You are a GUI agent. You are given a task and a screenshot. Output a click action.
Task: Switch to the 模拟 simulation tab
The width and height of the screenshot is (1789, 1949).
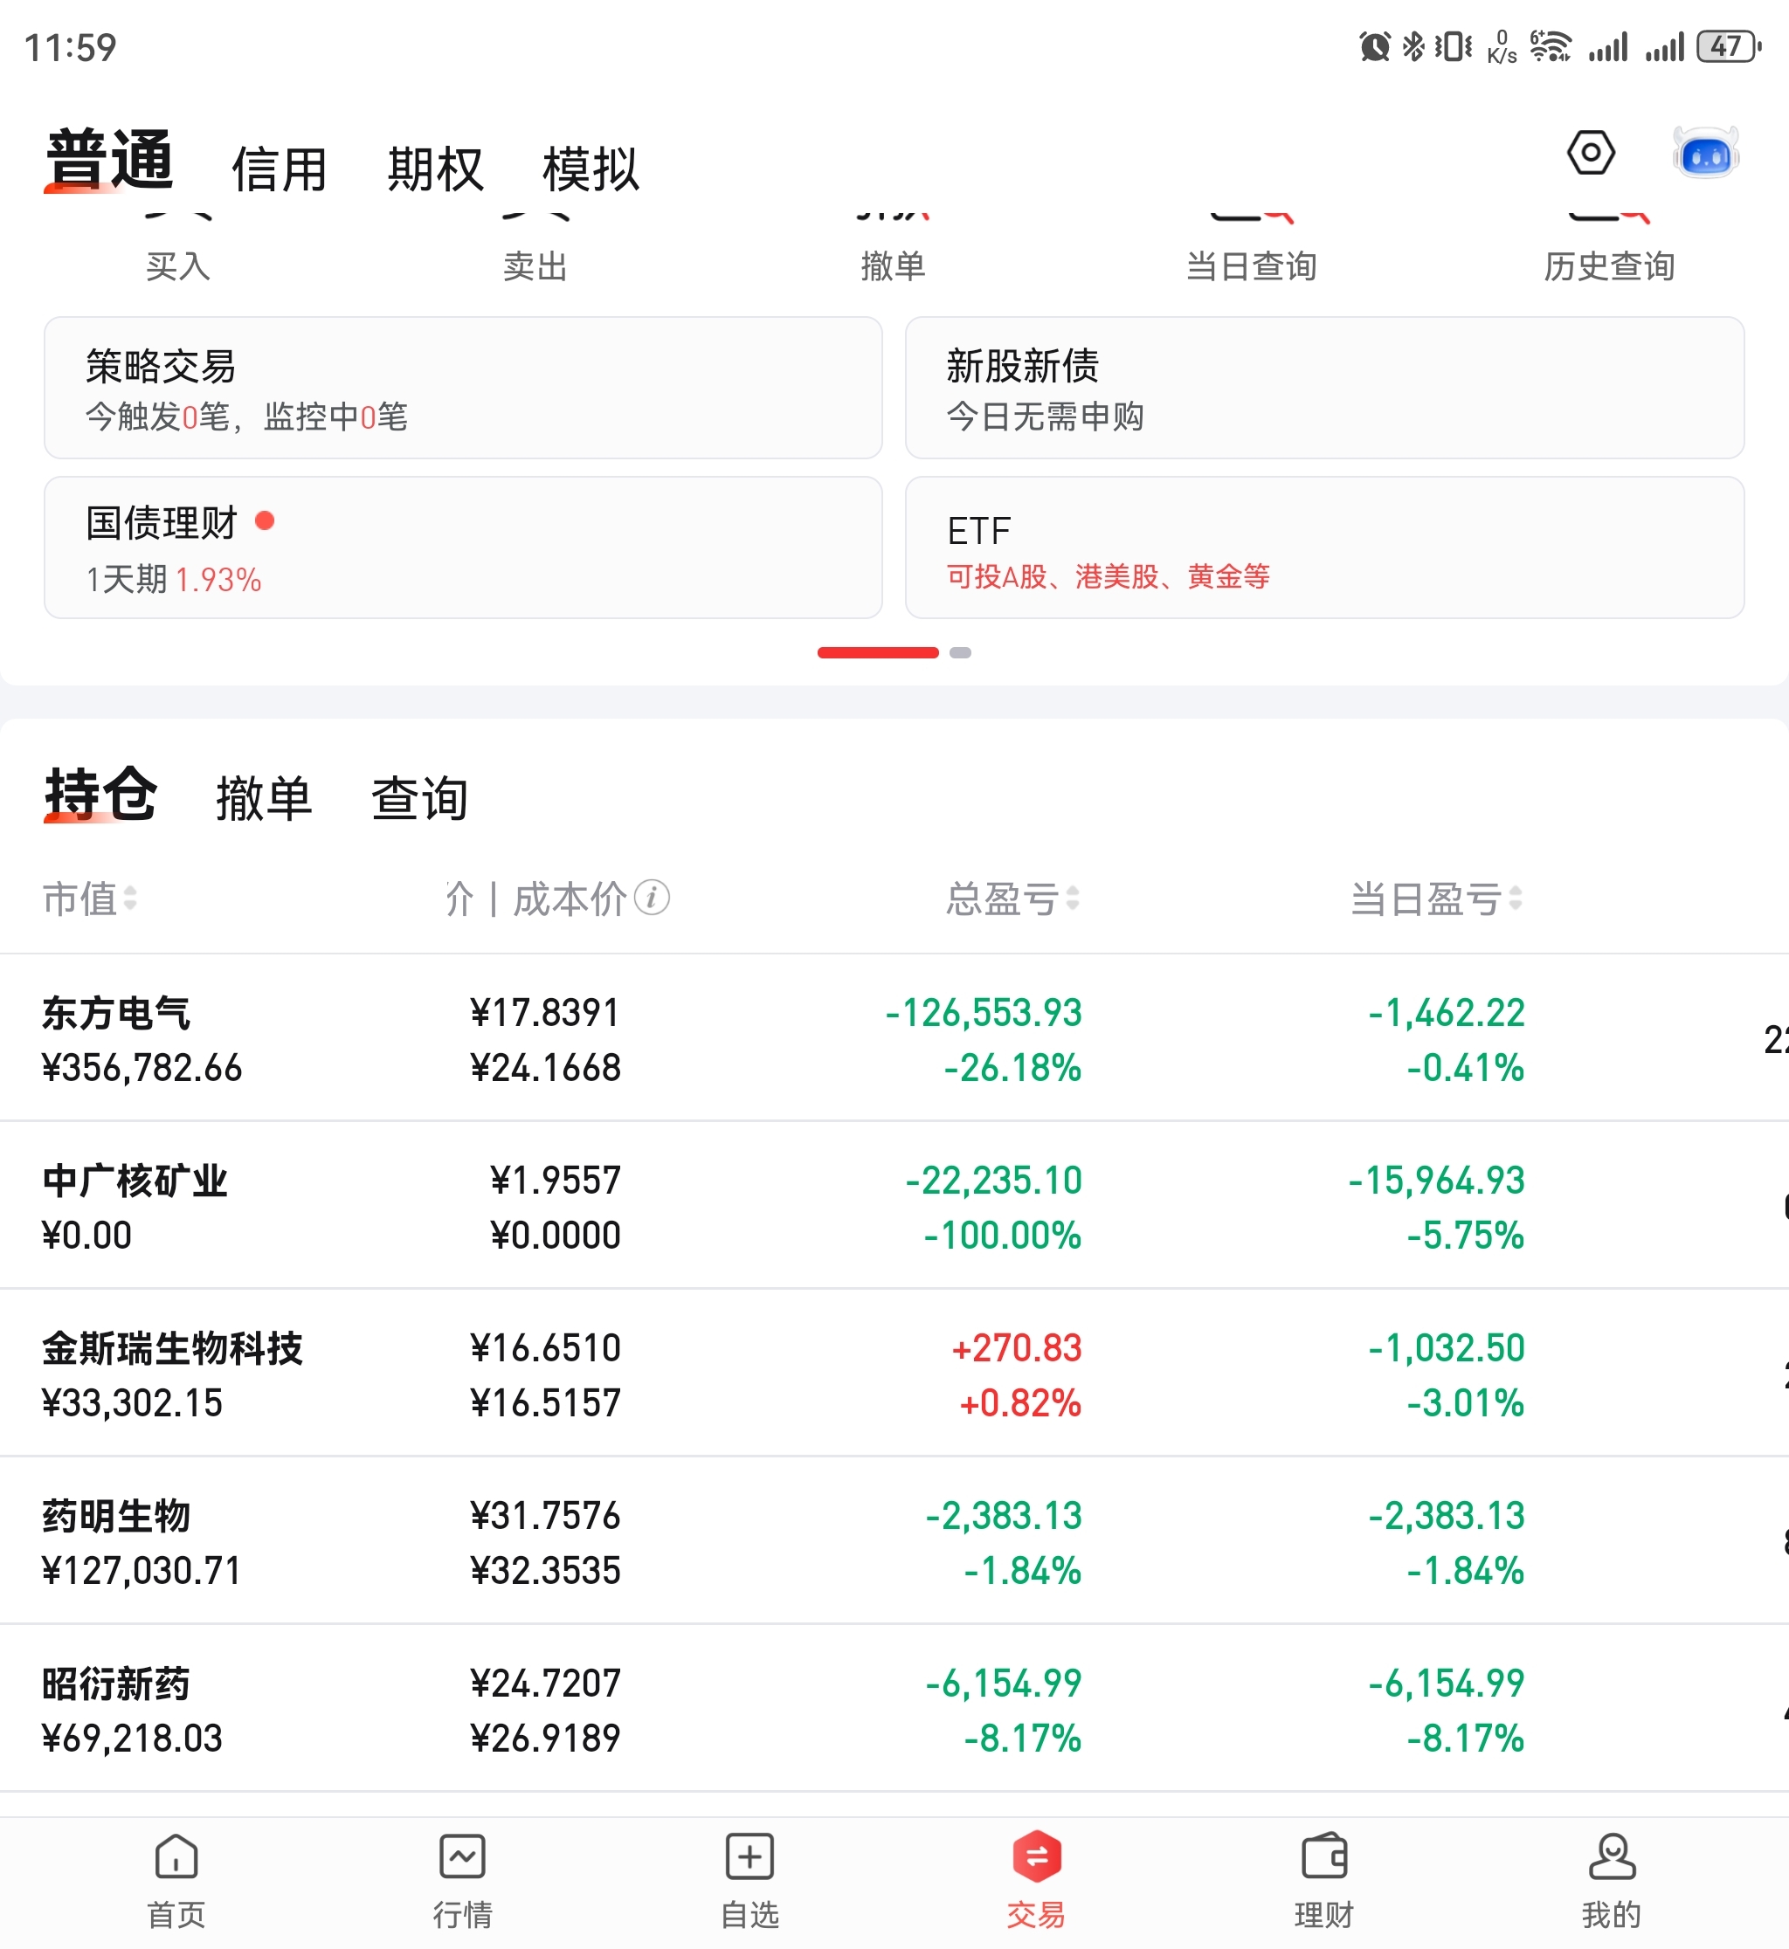pos(591,169)
